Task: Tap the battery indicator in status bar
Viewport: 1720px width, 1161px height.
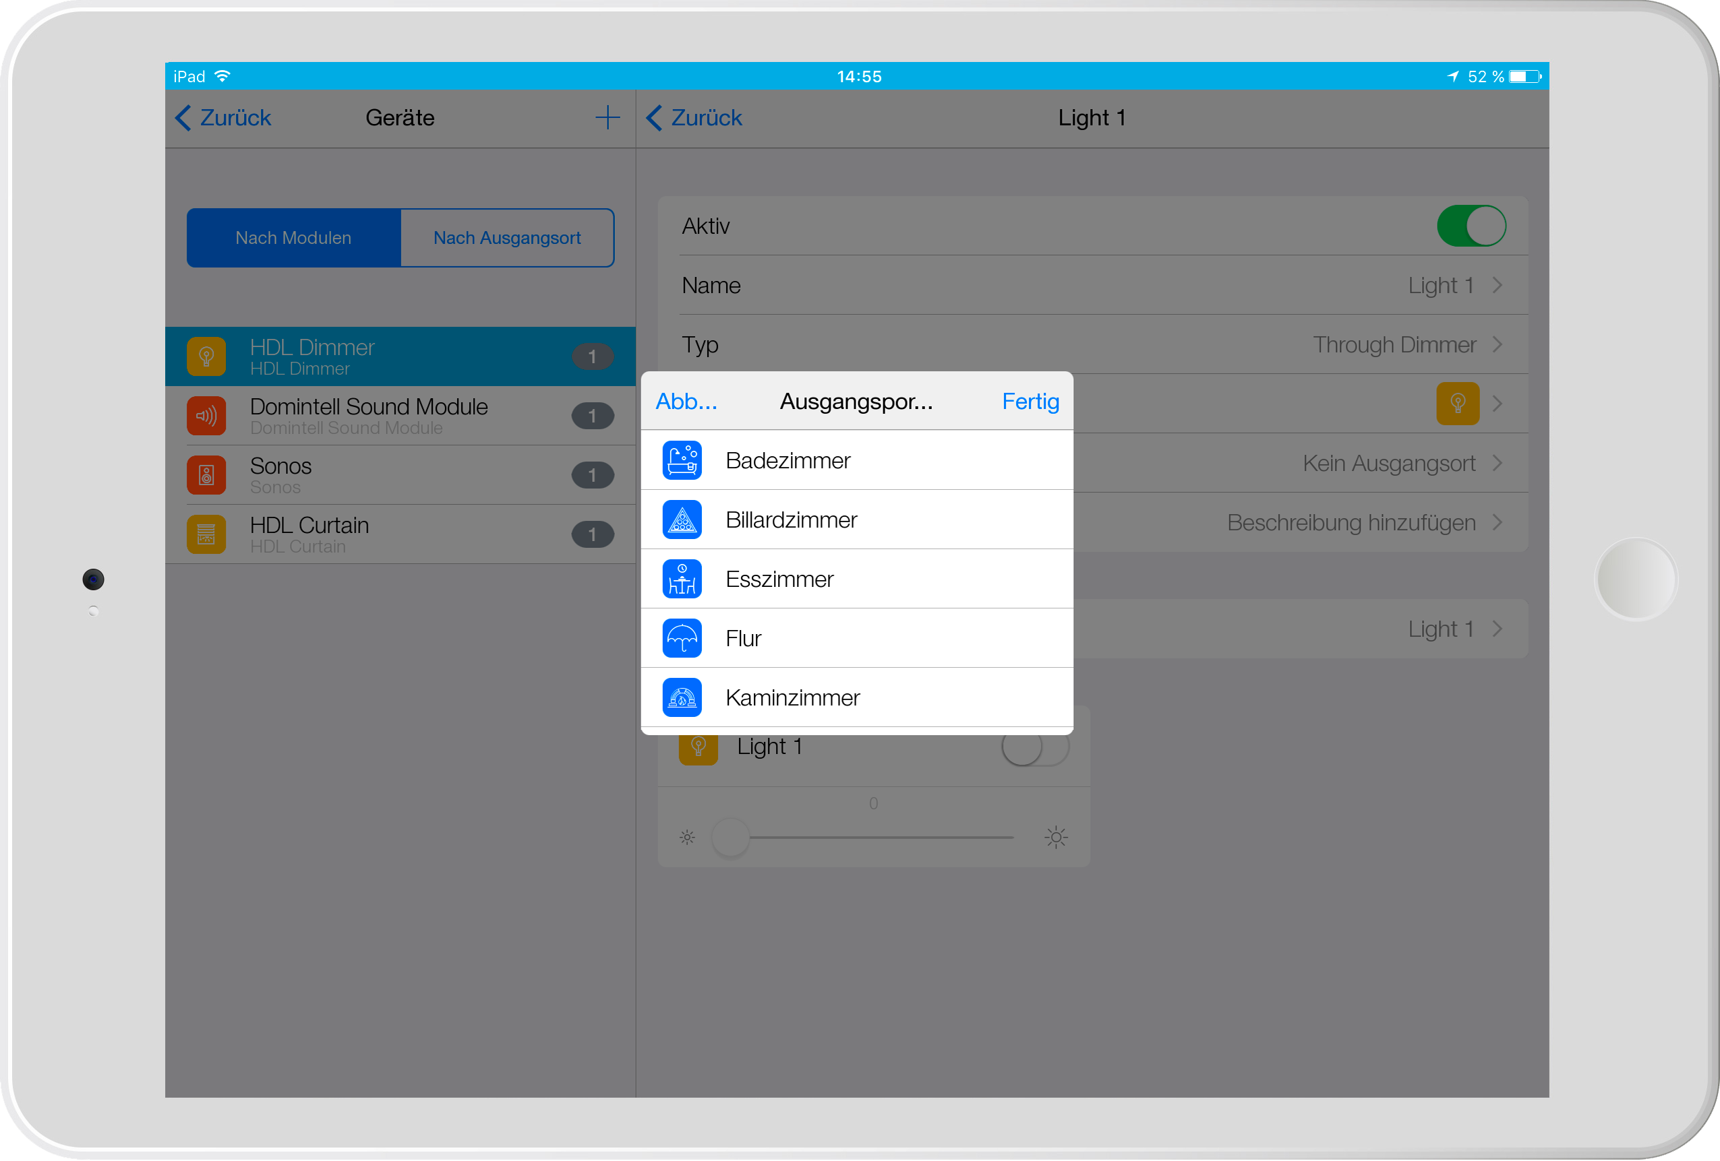Action: pyautogui.click(x=1525, y=76)
